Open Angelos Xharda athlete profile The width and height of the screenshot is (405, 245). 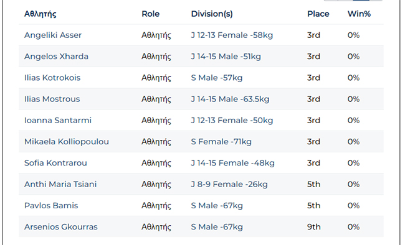[x=56, y=57]
